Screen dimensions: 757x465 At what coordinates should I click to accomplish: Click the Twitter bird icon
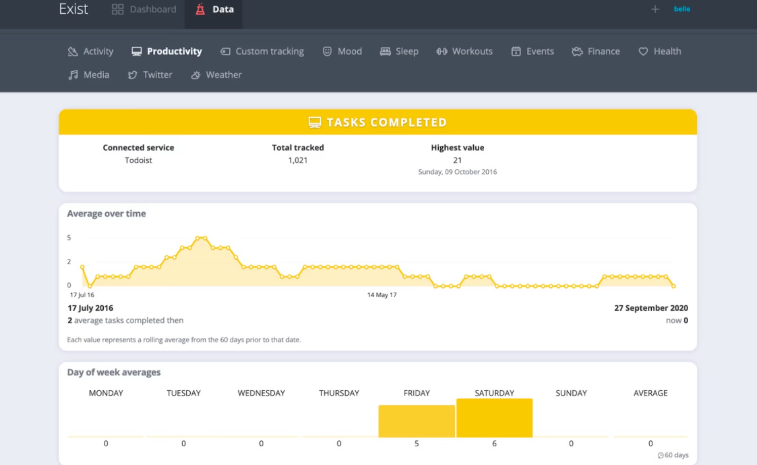point(133,75)
